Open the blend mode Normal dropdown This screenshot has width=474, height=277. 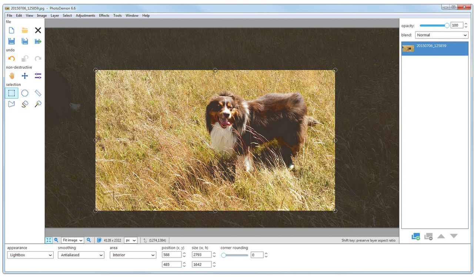click(441, 35)
